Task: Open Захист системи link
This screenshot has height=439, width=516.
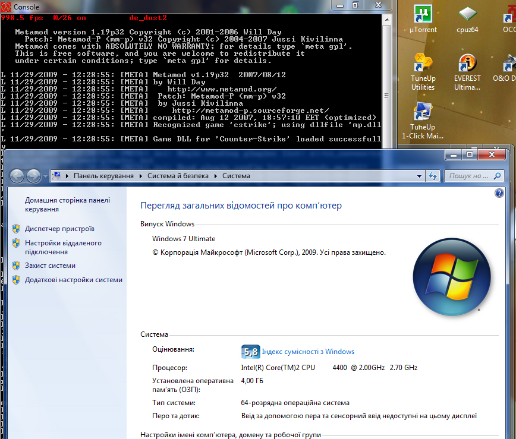Action: point(50,266)
